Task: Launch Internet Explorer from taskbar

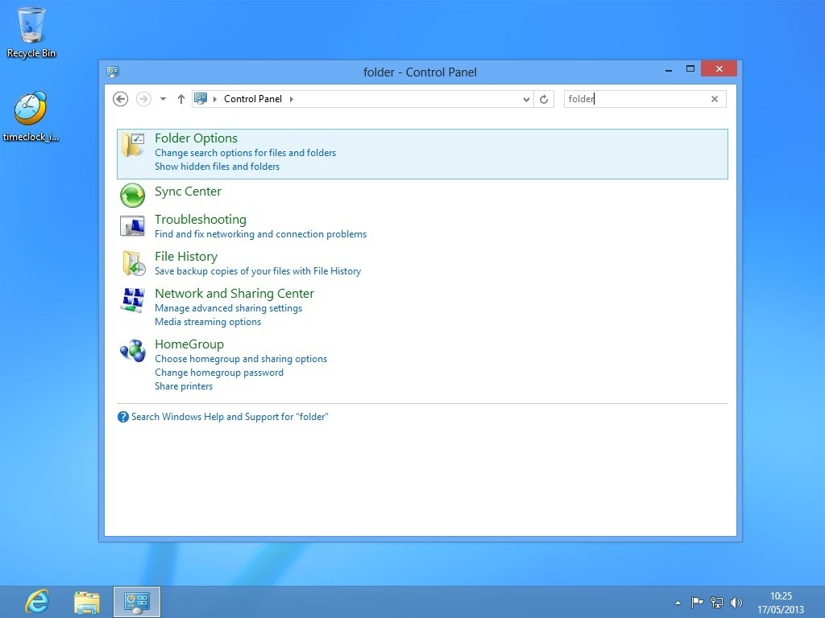Action: (x=37, y=602)
